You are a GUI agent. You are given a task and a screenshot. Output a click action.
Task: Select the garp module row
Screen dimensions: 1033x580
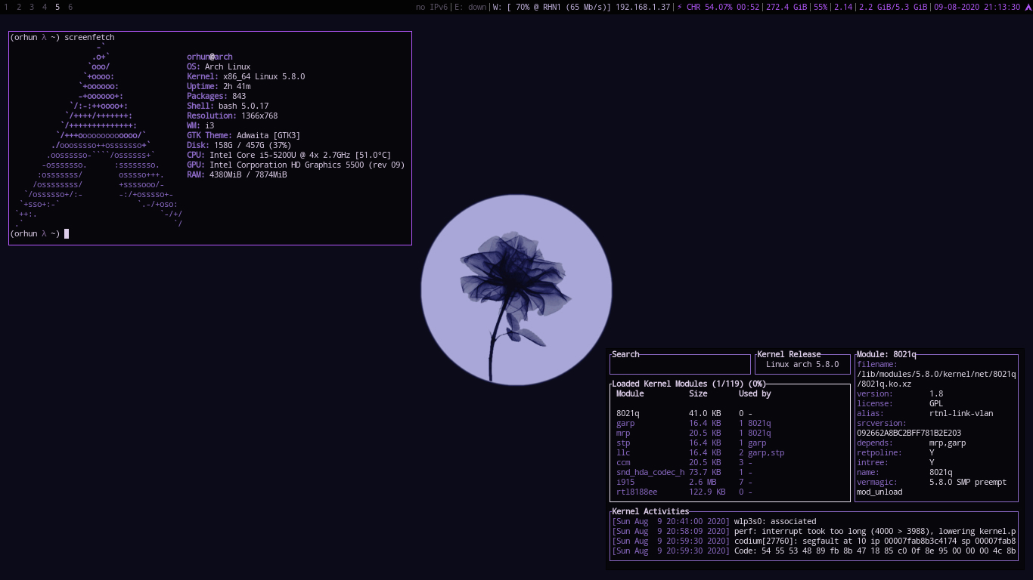tap(730, 424)
